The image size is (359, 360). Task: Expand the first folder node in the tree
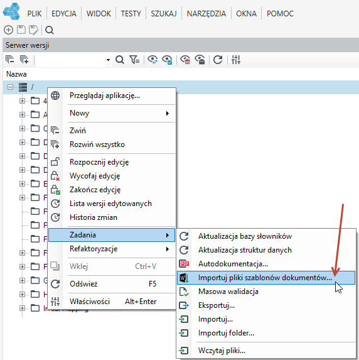[x=22, y=101]
